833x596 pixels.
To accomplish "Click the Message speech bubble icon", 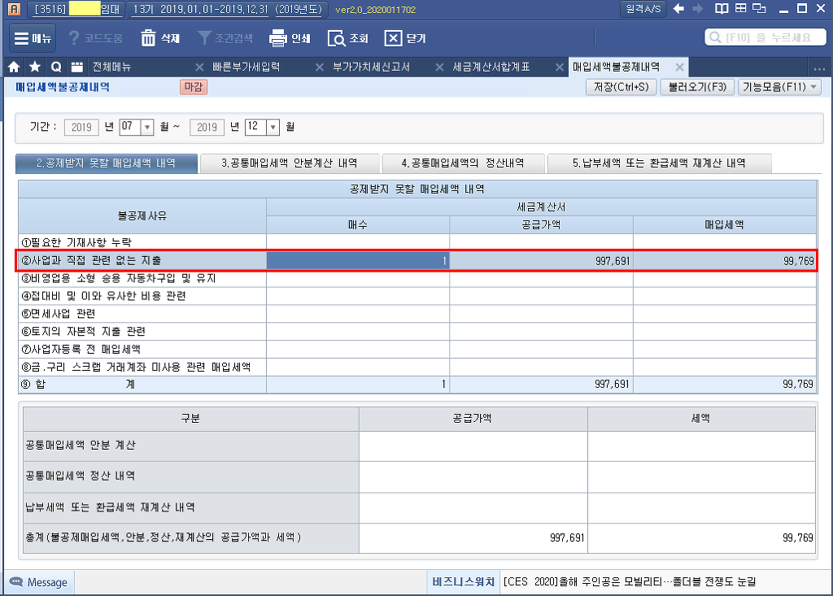I will 16,582.
